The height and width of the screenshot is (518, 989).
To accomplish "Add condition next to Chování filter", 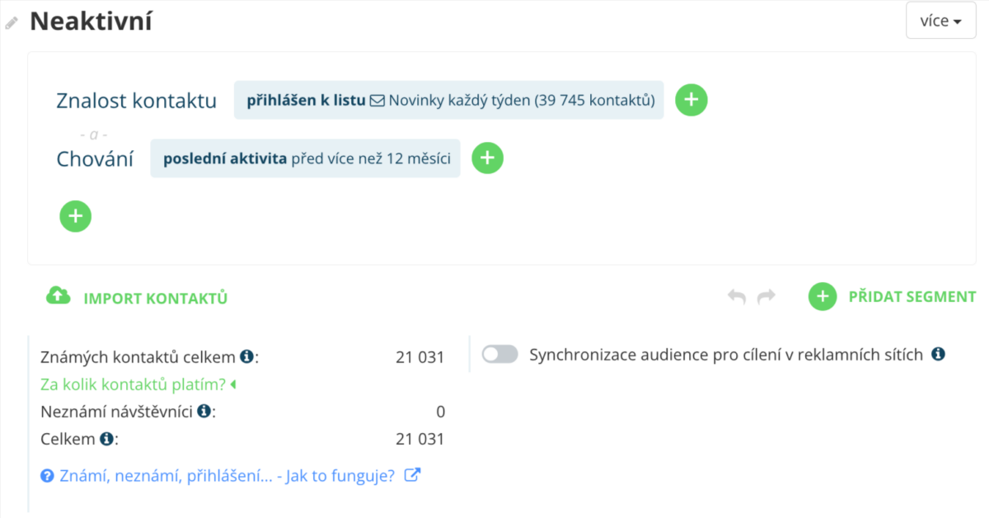I will 487,158.
